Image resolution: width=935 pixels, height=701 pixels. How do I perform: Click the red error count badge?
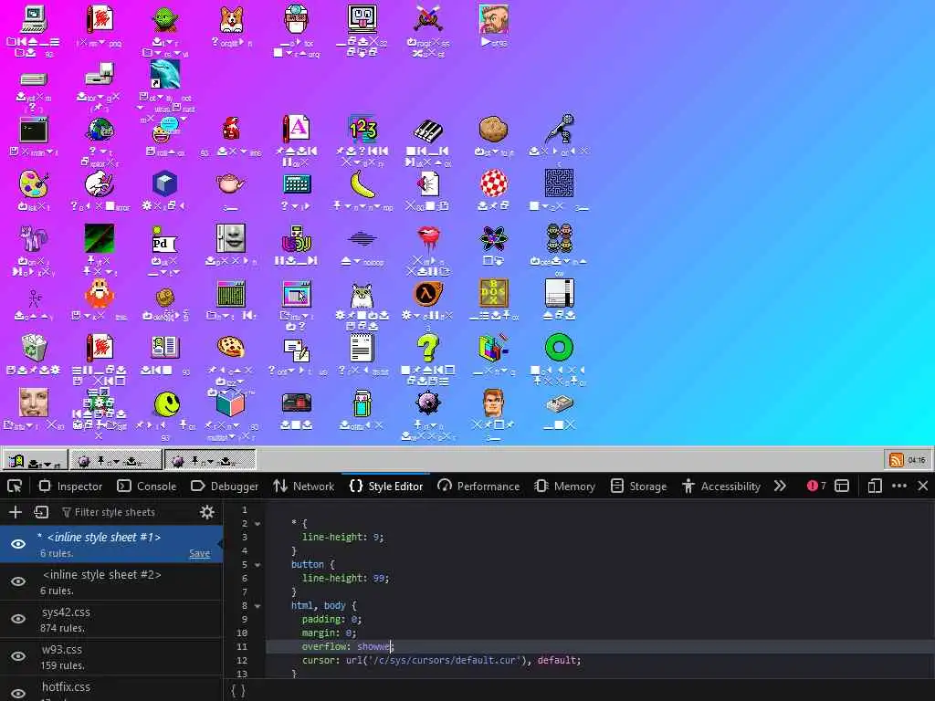tap(816, 487)
